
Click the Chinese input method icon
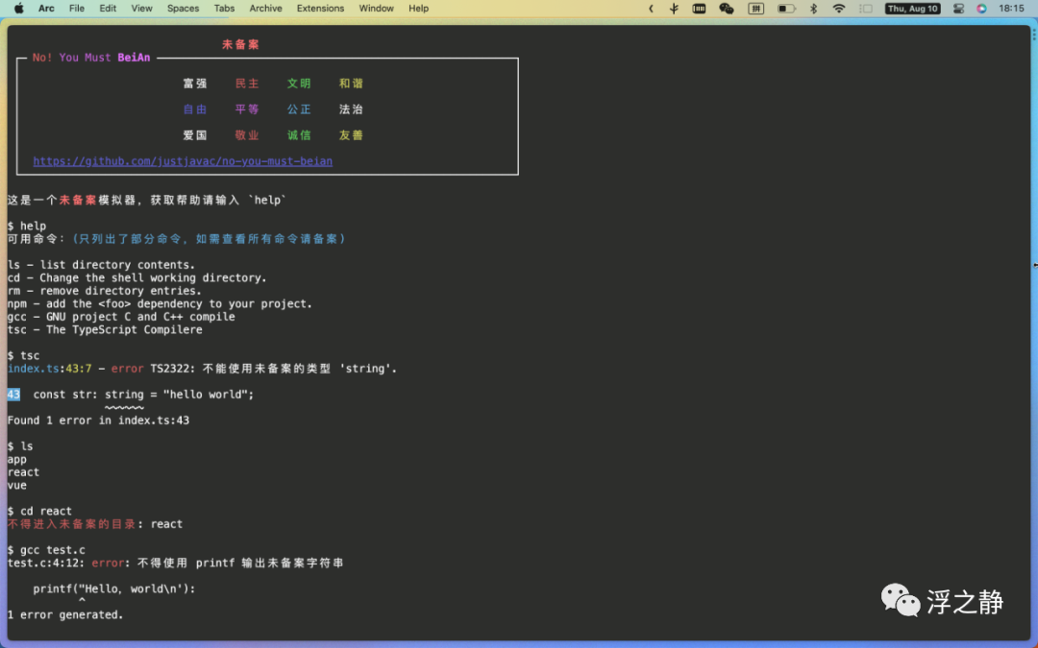[756, 9]
